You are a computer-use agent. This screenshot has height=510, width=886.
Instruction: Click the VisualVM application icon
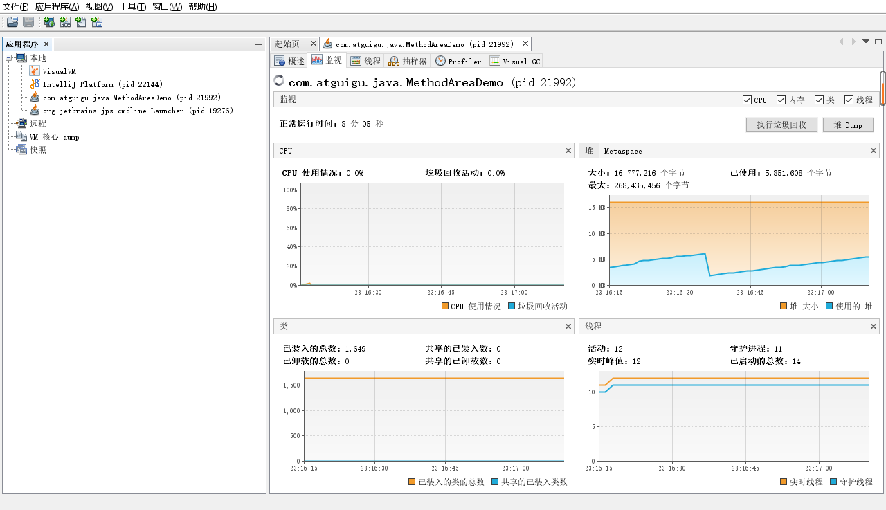34,71
